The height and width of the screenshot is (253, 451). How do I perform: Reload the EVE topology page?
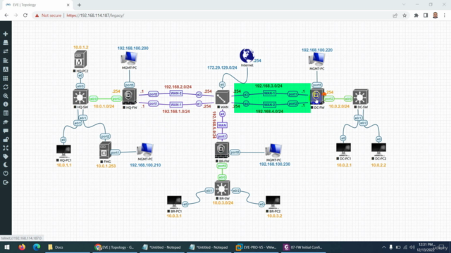(x=25, y=15)
